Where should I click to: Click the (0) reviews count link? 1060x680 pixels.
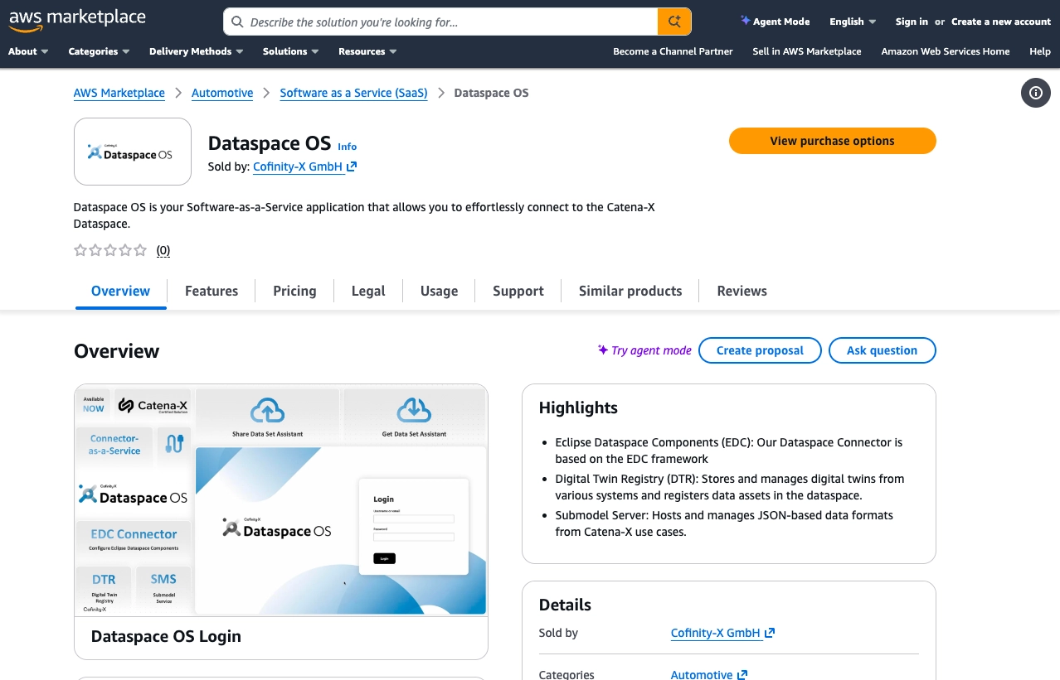click(x=163, y=250)
